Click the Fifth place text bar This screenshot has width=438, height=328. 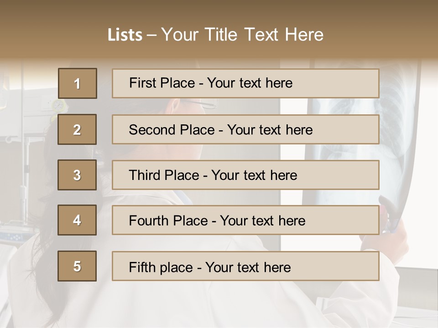(x=245, y=266)
